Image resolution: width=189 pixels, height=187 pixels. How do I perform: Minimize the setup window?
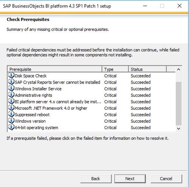[x=145, y=6]
